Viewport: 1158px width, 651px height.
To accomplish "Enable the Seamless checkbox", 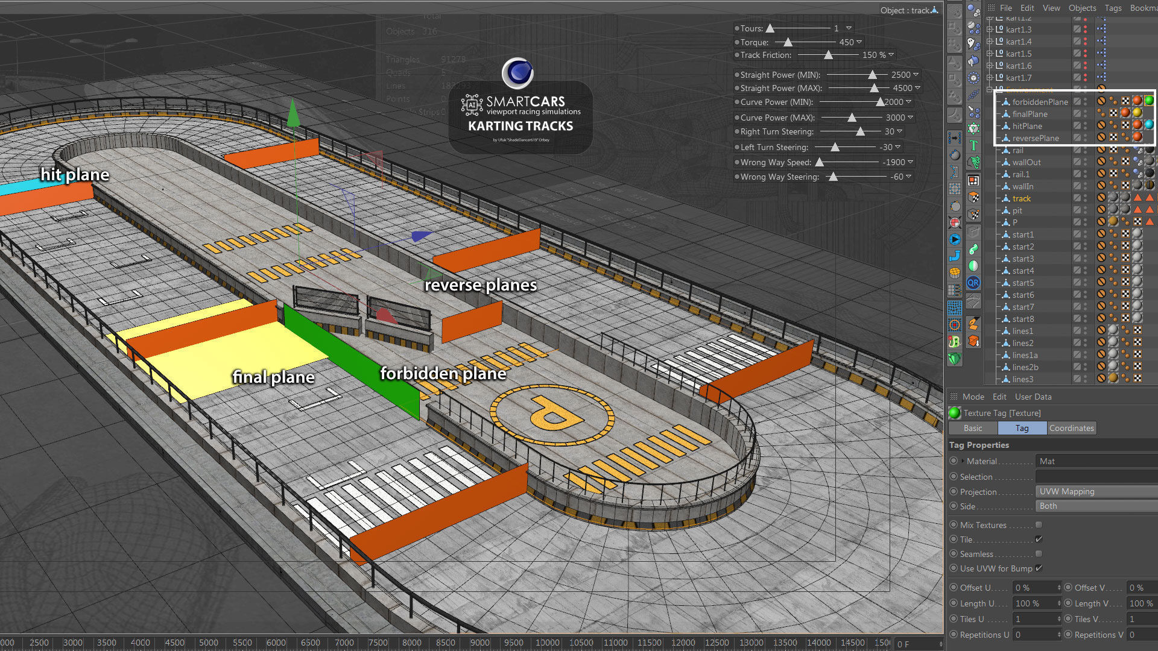I will click(x=1039, y=554).
